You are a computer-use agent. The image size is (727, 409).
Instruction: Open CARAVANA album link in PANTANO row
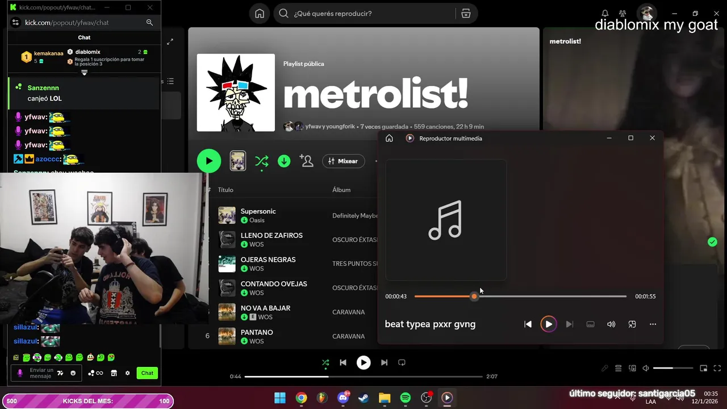(x=348, y=336)
